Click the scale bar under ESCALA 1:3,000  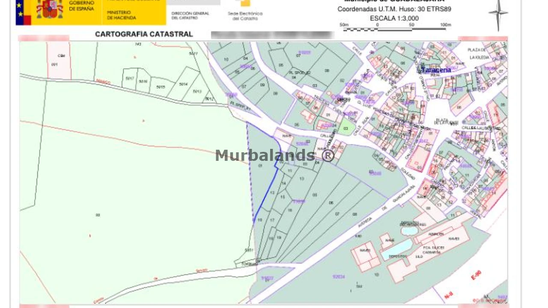395,28
